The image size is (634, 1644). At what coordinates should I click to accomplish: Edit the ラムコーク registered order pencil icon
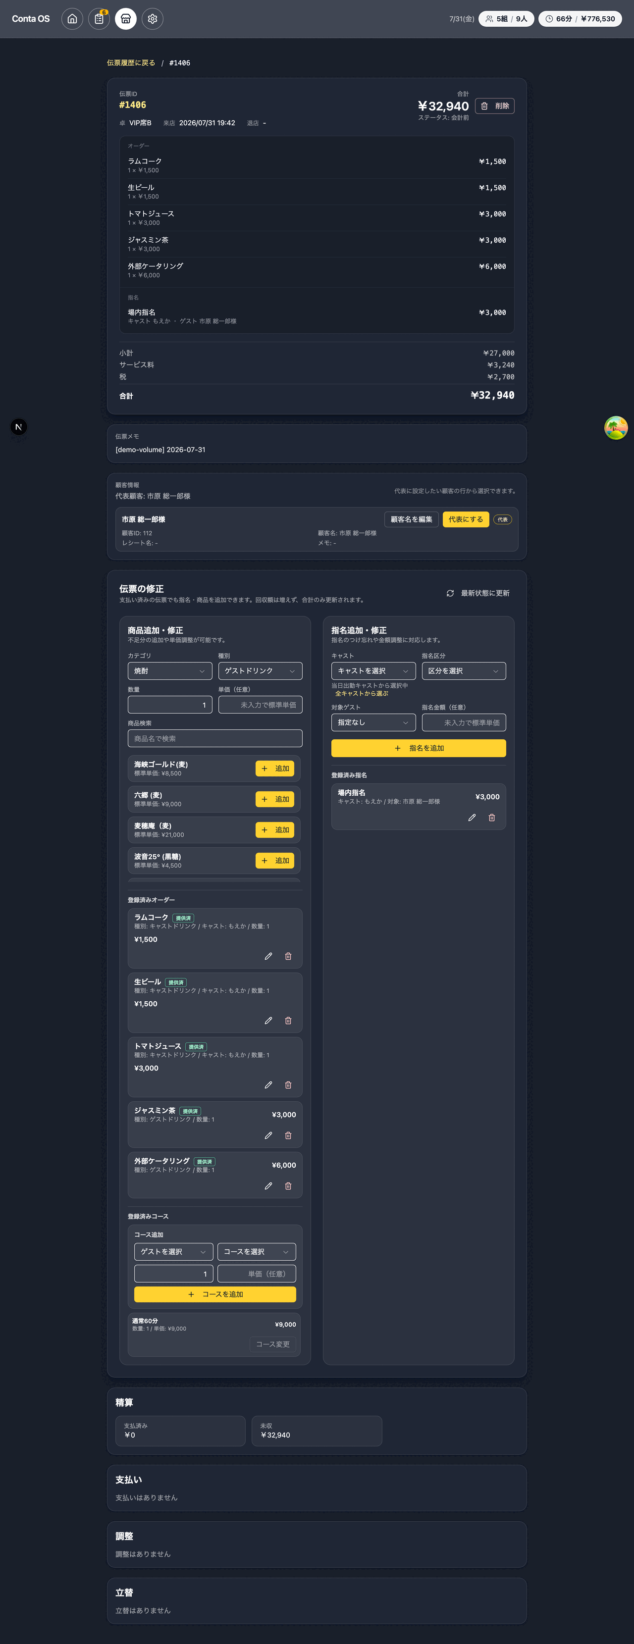tap(268, 956)
